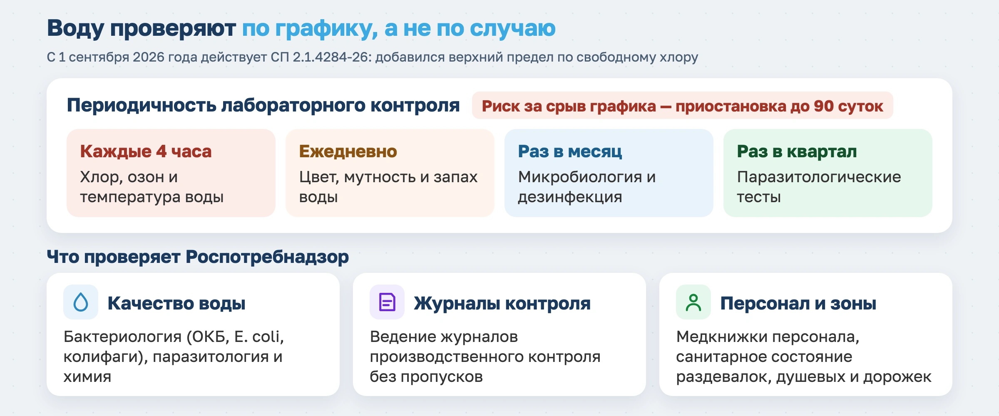Screen dimensions: 999x416
Task: Click the water drop icon
Action: pos(81,302)
